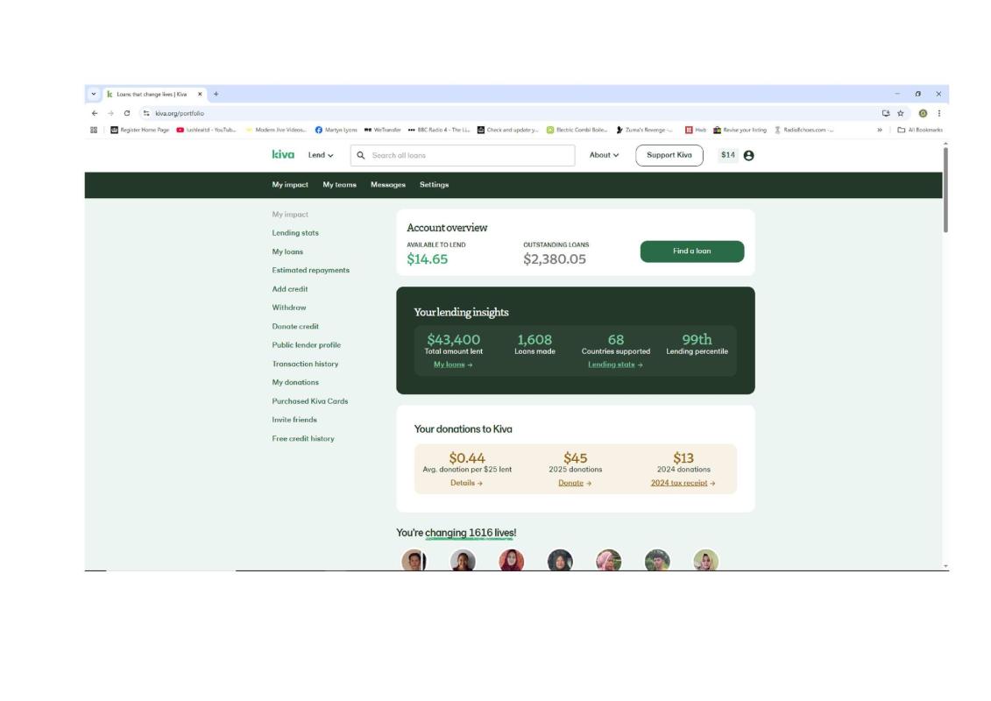Reload the page using the refresh icon
Screen dimensions: 991x701
pyautogui.click(x=127, y=113)
